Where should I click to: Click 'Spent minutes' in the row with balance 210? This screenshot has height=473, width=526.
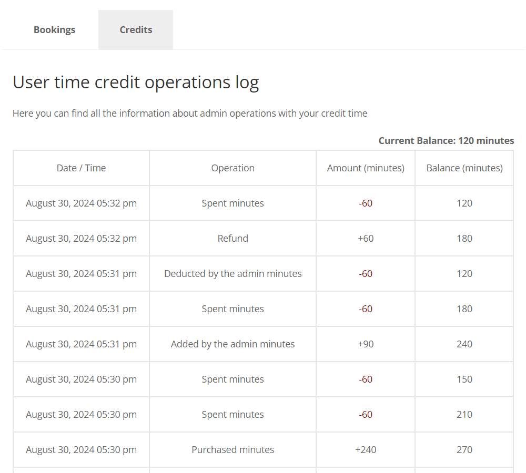[233, 414]
